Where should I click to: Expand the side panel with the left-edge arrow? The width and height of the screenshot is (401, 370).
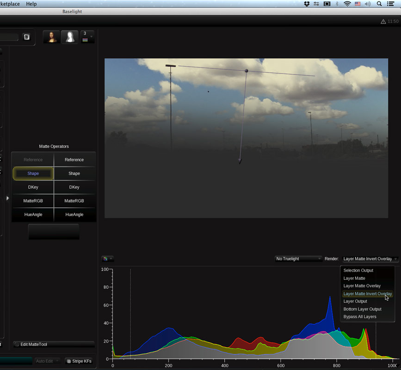click(7, 198)
